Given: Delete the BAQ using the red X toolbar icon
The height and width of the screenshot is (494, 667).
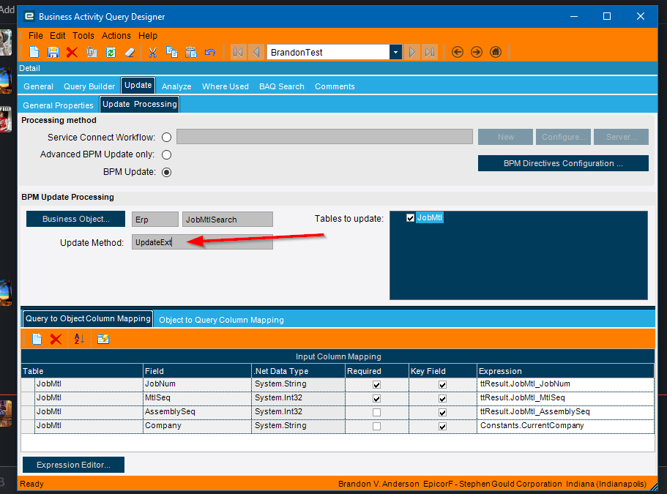Looking at the screenshot, I should 72,52.
